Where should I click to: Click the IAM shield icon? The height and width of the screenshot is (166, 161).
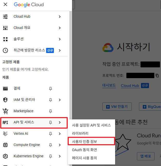tap(5, 100)
